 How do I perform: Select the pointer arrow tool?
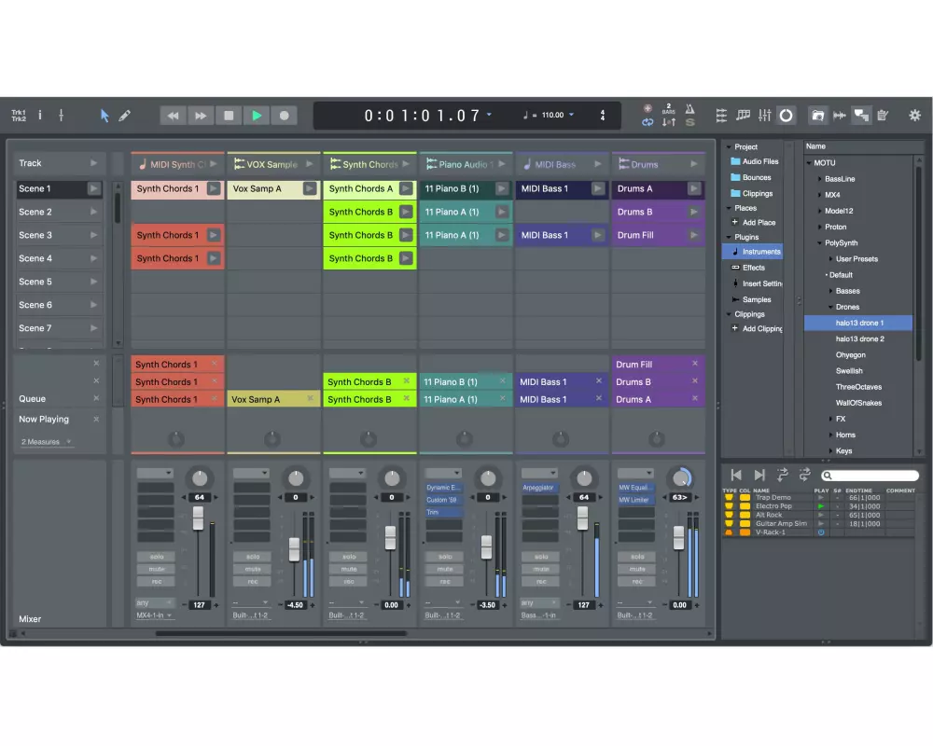pos(104,116)
